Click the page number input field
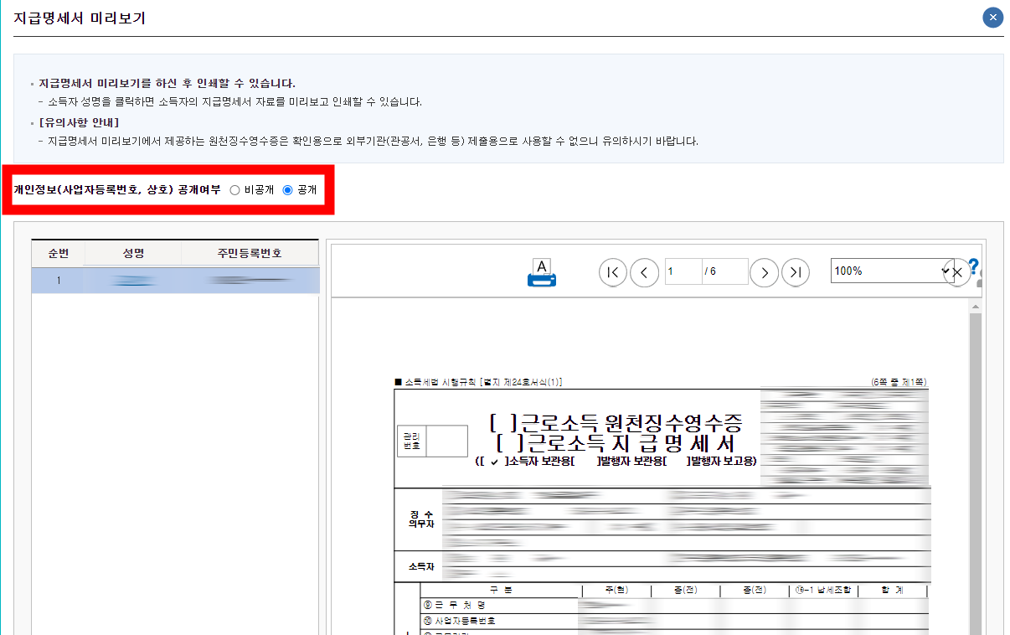This screenshot has height=635, width=1010. click(682, 271)
